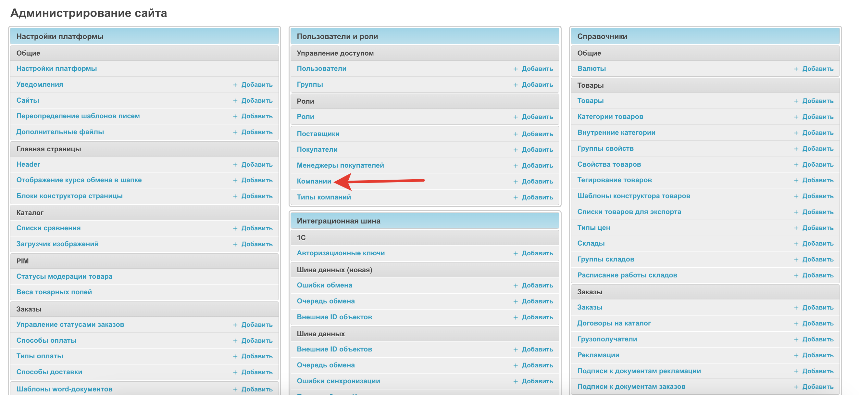Viewport: 859px width, 395px height.
Task: Select the Пользователи и роли section header
Action: 337,36
